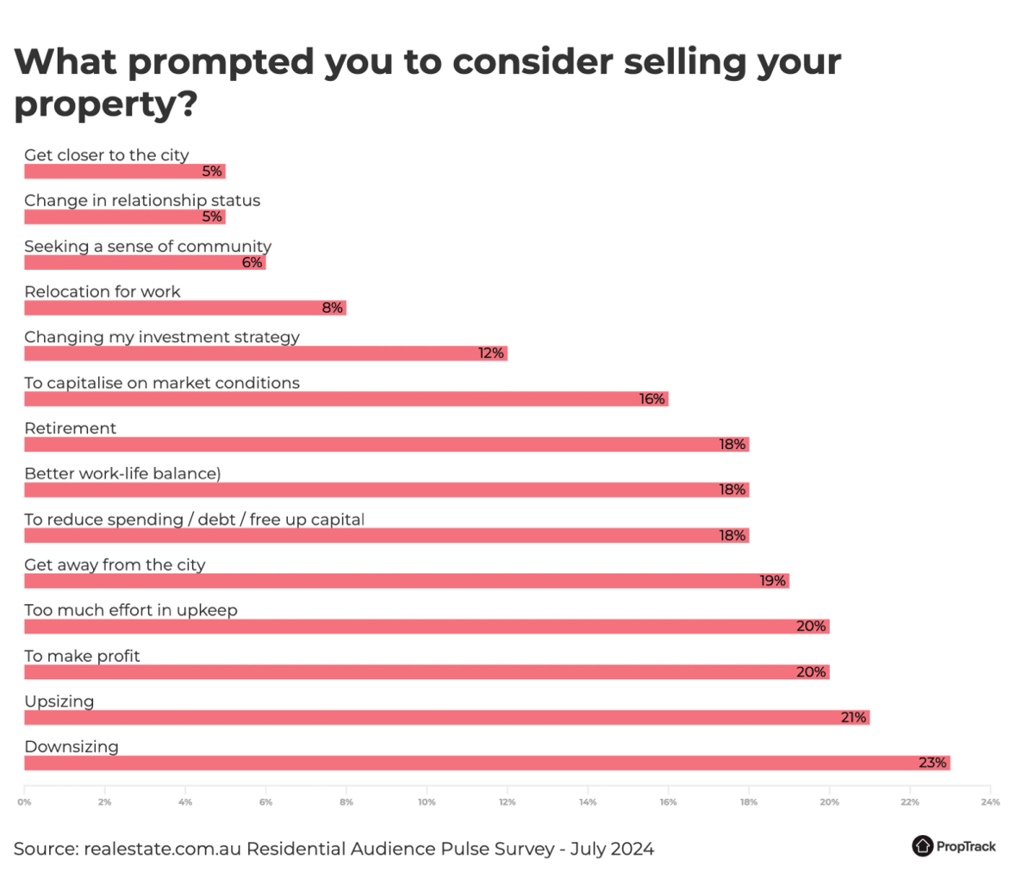Click the Change in relationship status label
Screen dimensions: 1016x886
(x=142, y=200)
